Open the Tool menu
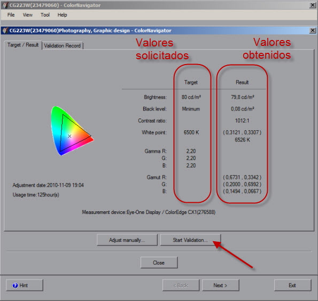 [x=45, y=15]
